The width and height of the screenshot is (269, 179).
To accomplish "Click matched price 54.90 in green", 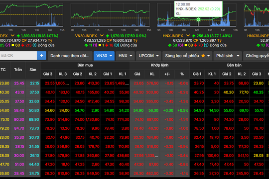I will (138, 110).
